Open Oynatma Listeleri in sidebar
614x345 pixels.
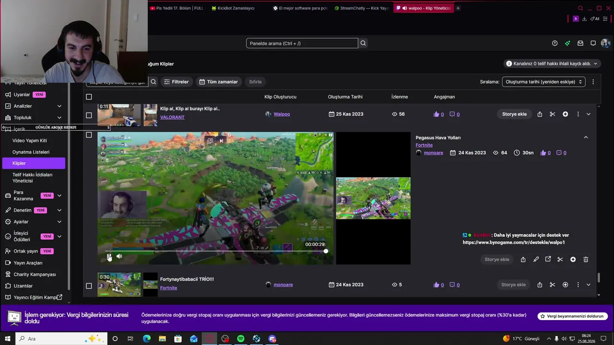pyautogui.click(x=31, y=152)
